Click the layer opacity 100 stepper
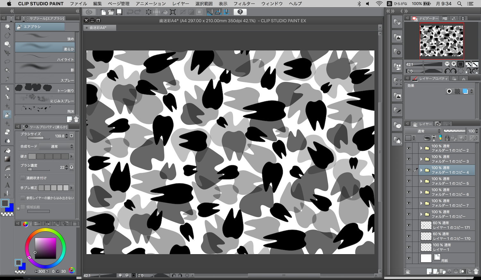Screen dimensions: 481x280 point(477,131)
